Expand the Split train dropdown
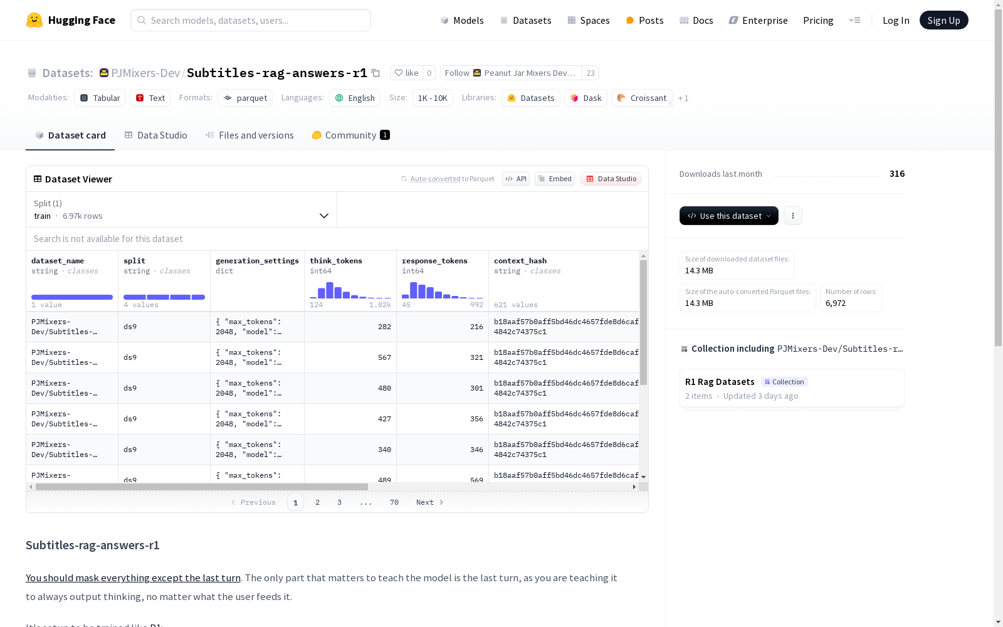This screenshot has height=627, width=1003. click(182, 209)
